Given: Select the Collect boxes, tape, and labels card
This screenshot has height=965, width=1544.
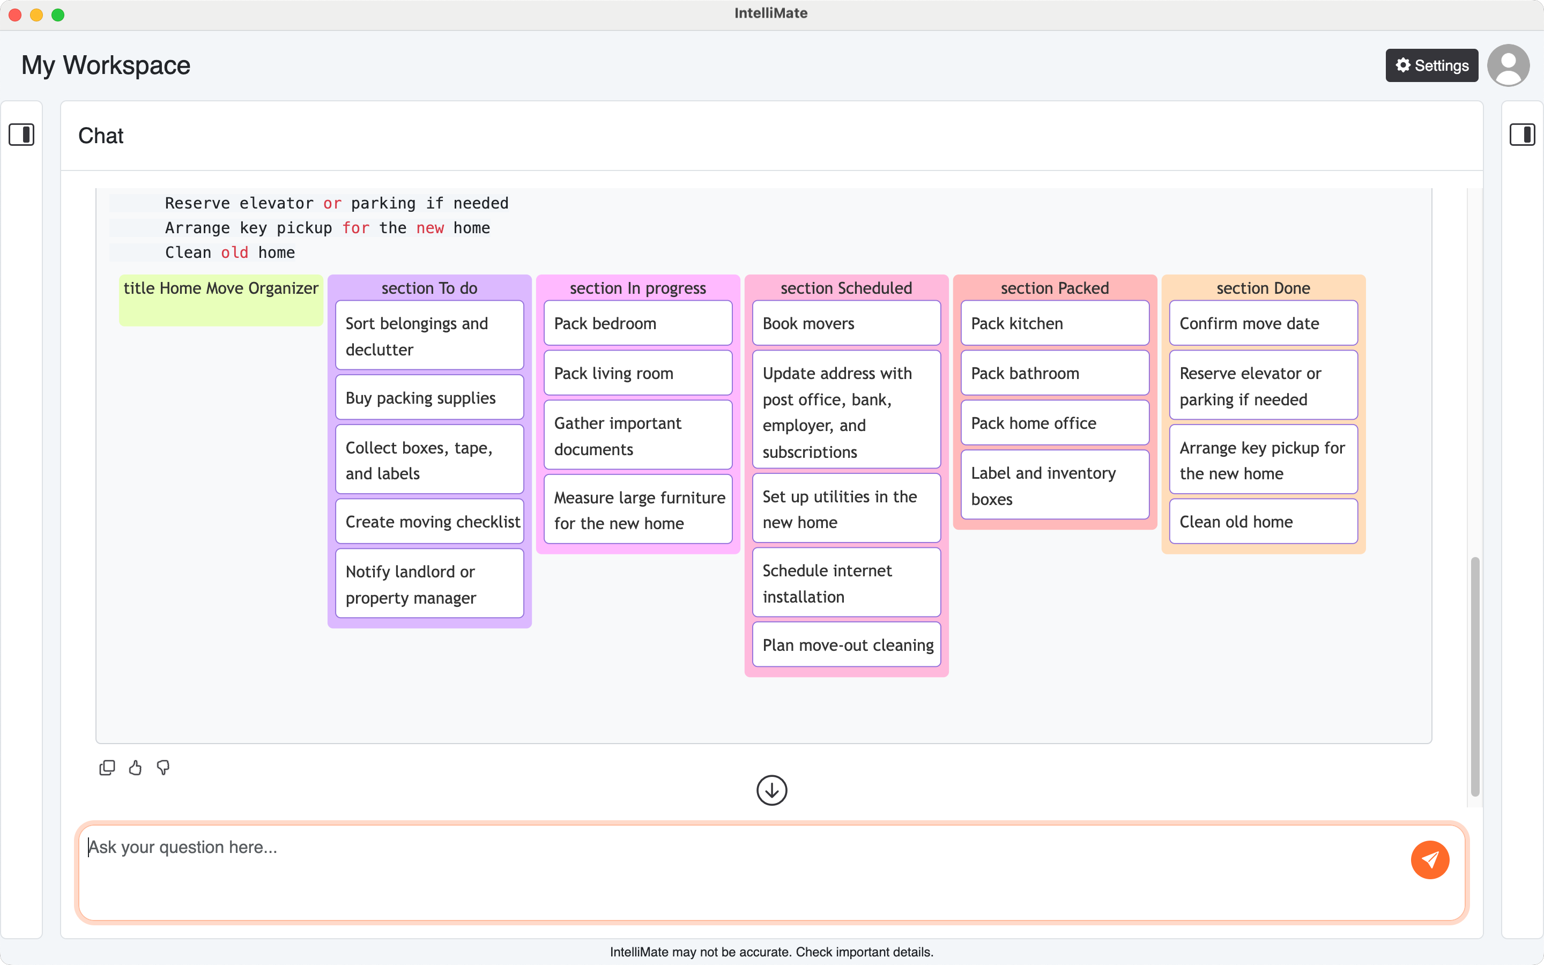Looking at the screenshot, I should pyautogui.click(x=429, y=459).
